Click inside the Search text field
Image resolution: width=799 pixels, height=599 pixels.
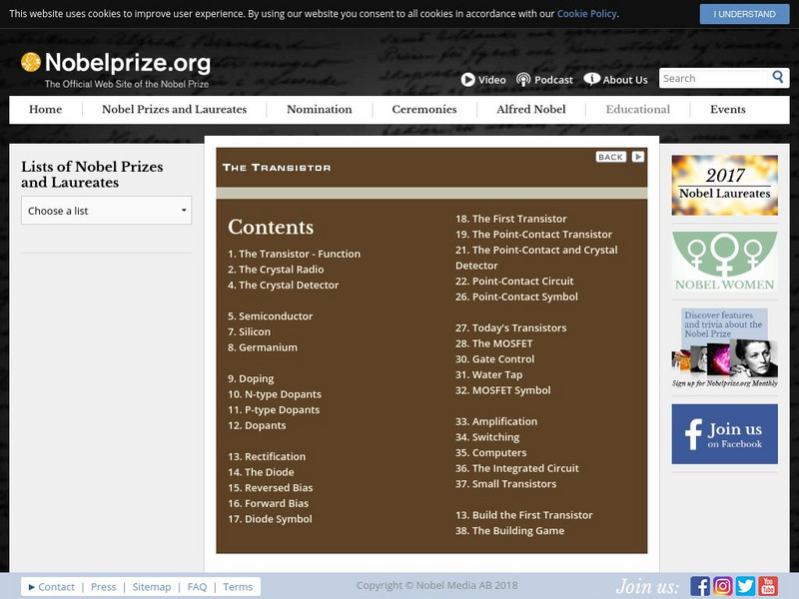713,78
